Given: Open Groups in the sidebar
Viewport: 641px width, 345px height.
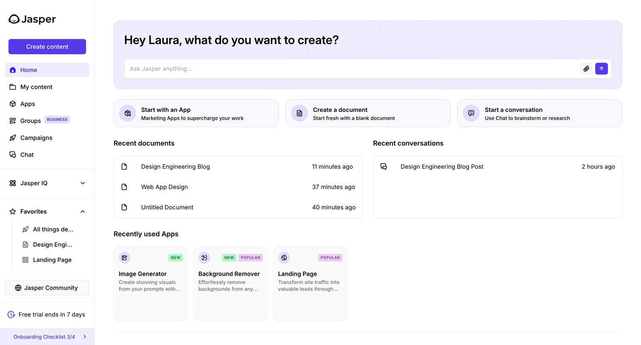Looking at the screenshot, I should (x=47, y=121).
